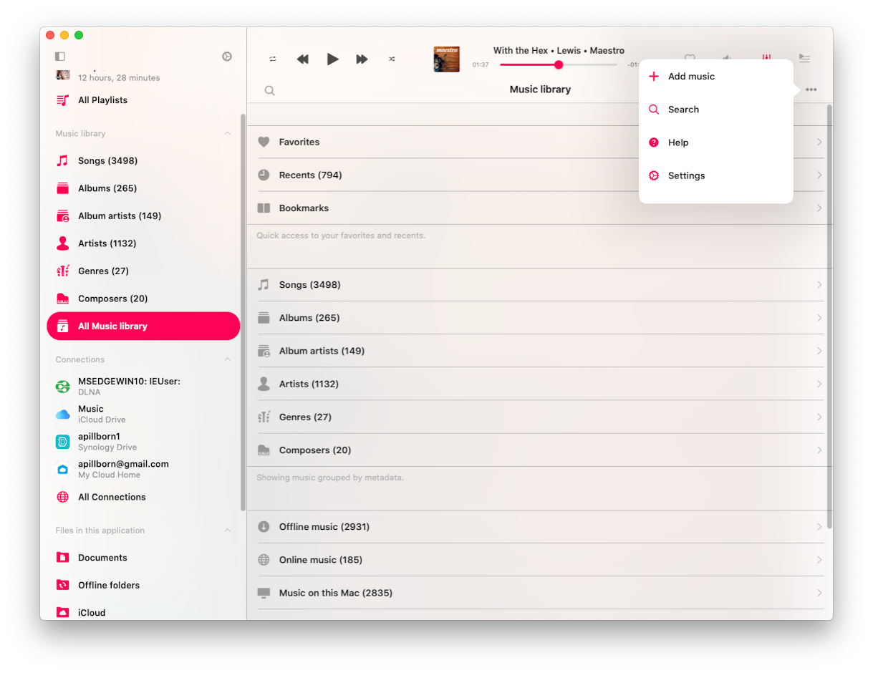Open the three-dots more options icon

click(x=811, y=89)
